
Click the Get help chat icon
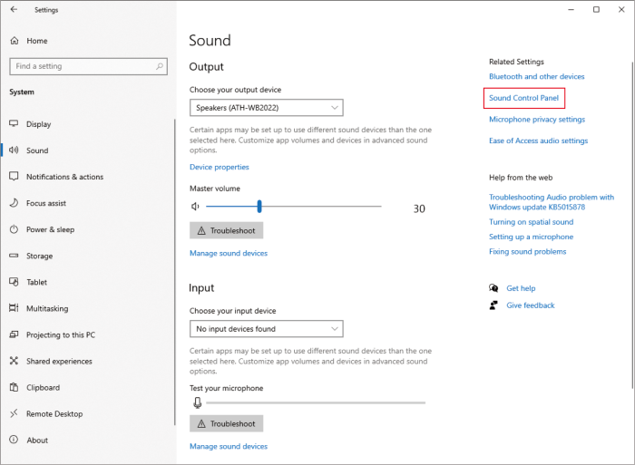(x=493, y=288)
